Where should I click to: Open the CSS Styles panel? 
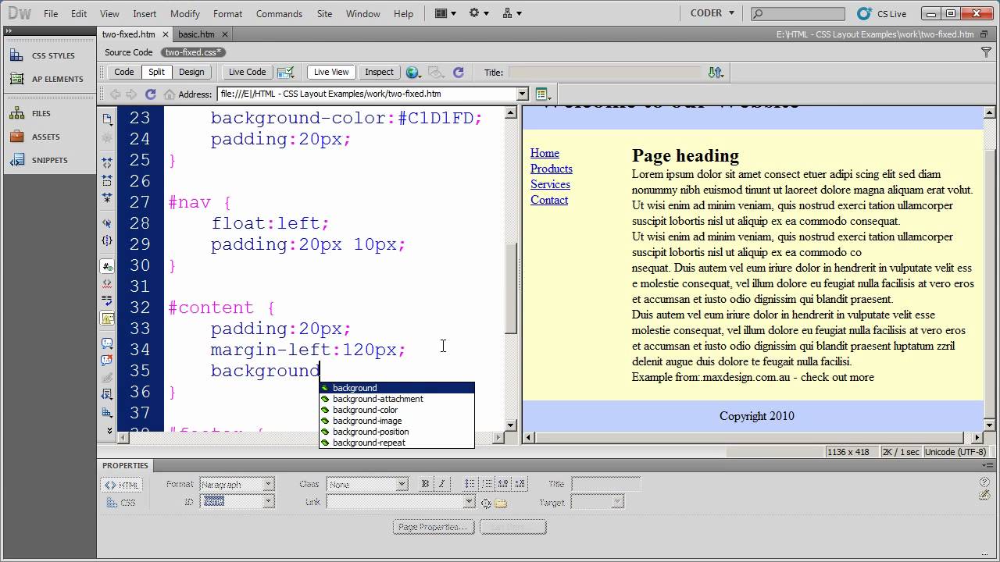(x=52, y=55)
